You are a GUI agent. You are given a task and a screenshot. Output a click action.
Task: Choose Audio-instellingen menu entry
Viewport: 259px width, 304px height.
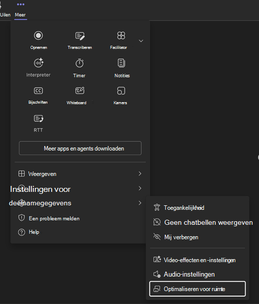[x=197, y=274]
